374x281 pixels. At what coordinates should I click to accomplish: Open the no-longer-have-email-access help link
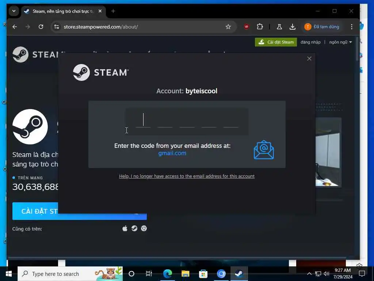[x=187, y=176]
